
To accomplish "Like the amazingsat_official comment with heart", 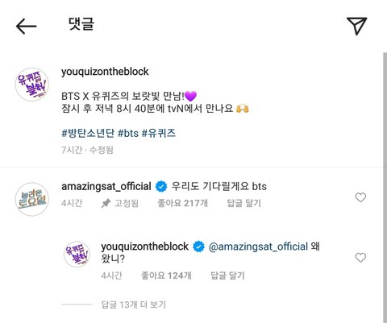I will 360,197.
